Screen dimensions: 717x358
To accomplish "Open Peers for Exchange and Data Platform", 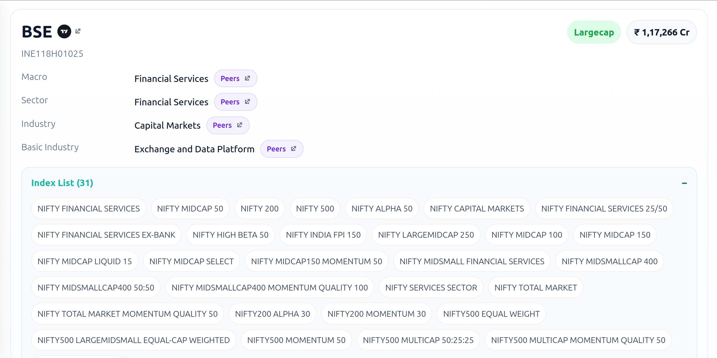I will pos(282,149).
